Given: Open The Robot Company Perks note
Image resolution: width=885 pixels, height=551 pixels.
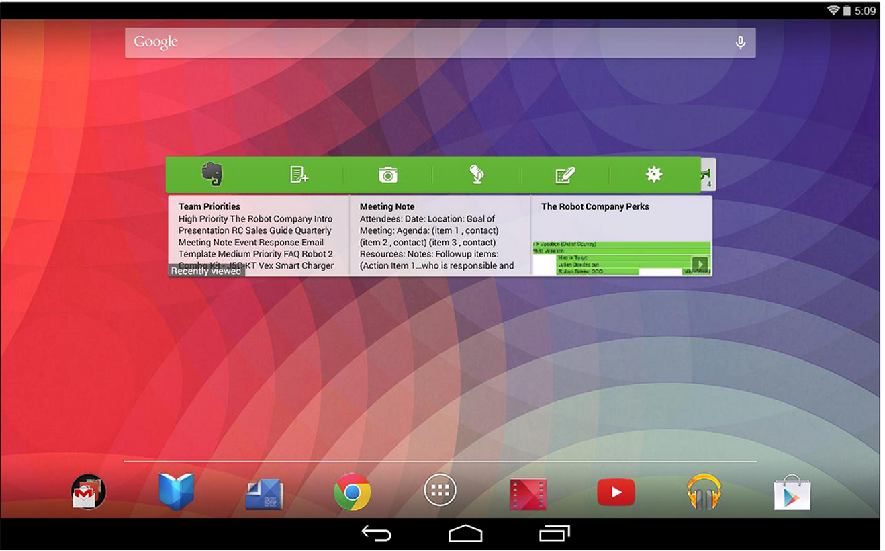Looking at the screenshot, I should click(622, 235).
